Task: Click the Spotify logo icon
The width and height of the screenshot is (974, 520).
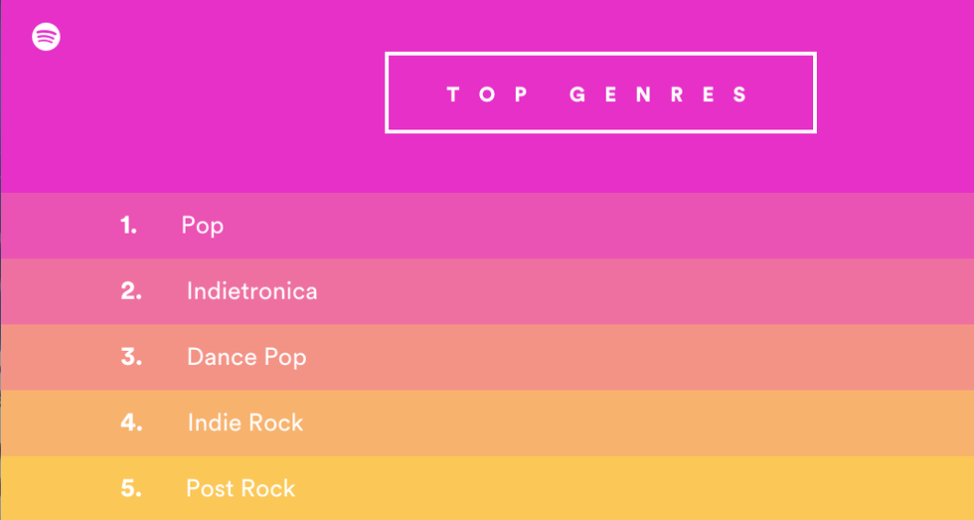Action: point(46,37)
